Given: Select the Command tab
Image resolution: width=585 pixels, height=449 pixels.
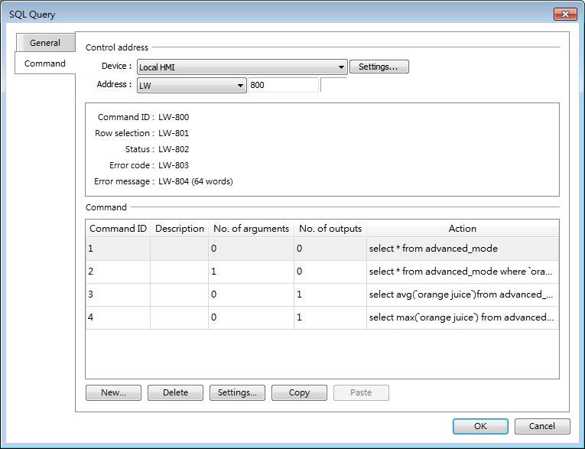Looking at the screenshot, I should [45, 63].
